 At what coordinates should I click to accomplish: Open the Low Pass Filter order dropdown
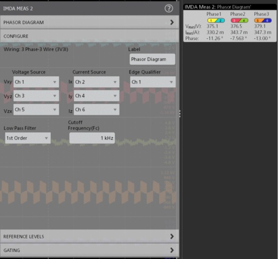pos(28,138)
